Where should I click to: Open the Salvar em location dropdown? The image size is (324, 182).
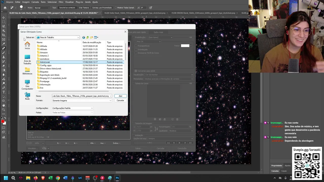click(x=58, y=37)
